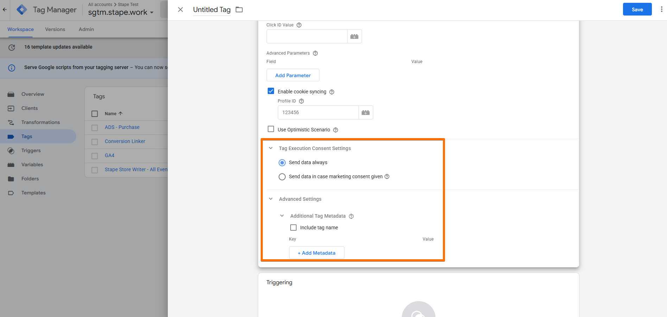This screenshot has height=317, width=667.
Task: Check Include tag name
Action: tap(293, 228)
